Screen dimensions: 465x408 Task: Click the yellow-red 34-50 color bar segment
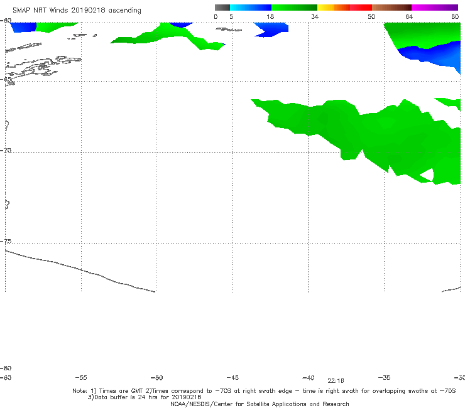click(344, 8)
